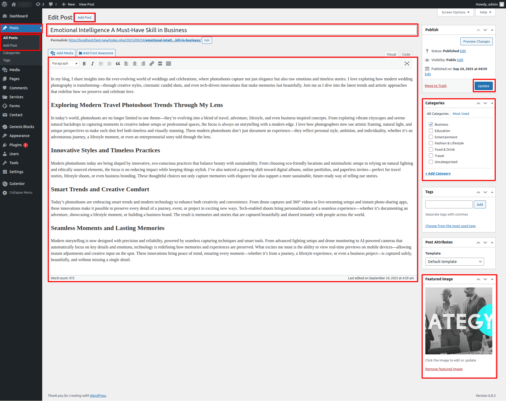
Task: Open the Default template dropdown
Action: click(x=455, y=262)
